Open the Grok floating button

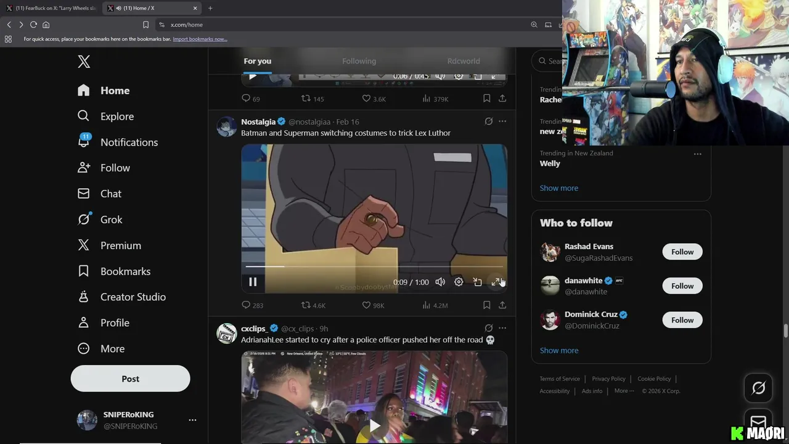point(758,388)
